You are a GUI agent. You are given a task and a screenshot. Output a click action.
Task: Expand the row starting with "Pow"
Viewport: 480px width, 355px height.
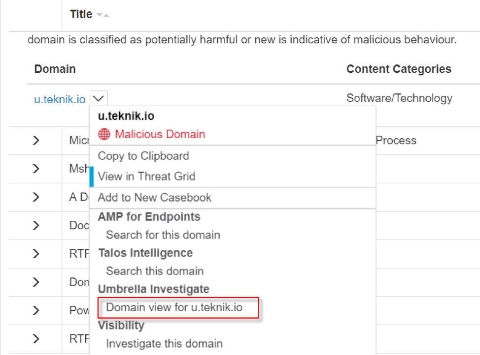pyautogui.click(x=35, y=311)
